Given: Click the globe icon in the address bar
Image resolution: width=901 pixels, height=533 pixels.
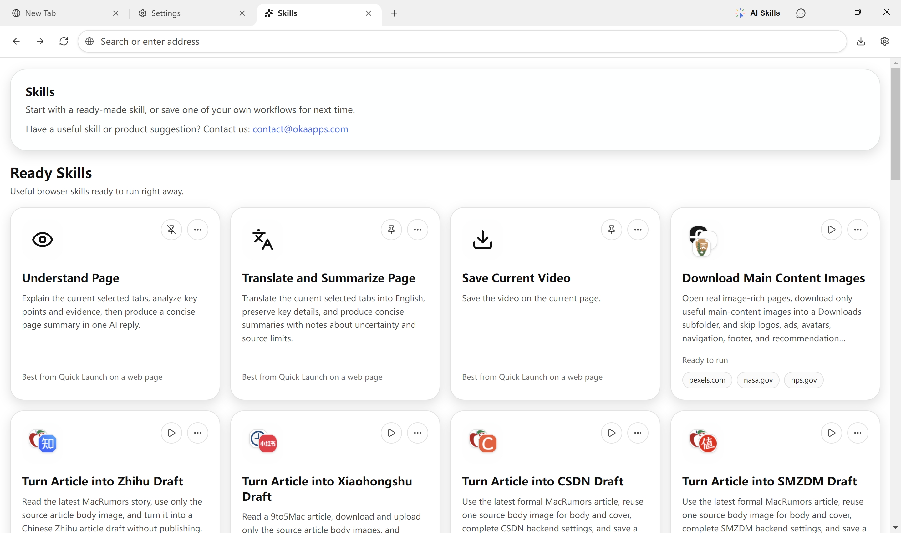Looking at the screenshot, I should 89,41.
